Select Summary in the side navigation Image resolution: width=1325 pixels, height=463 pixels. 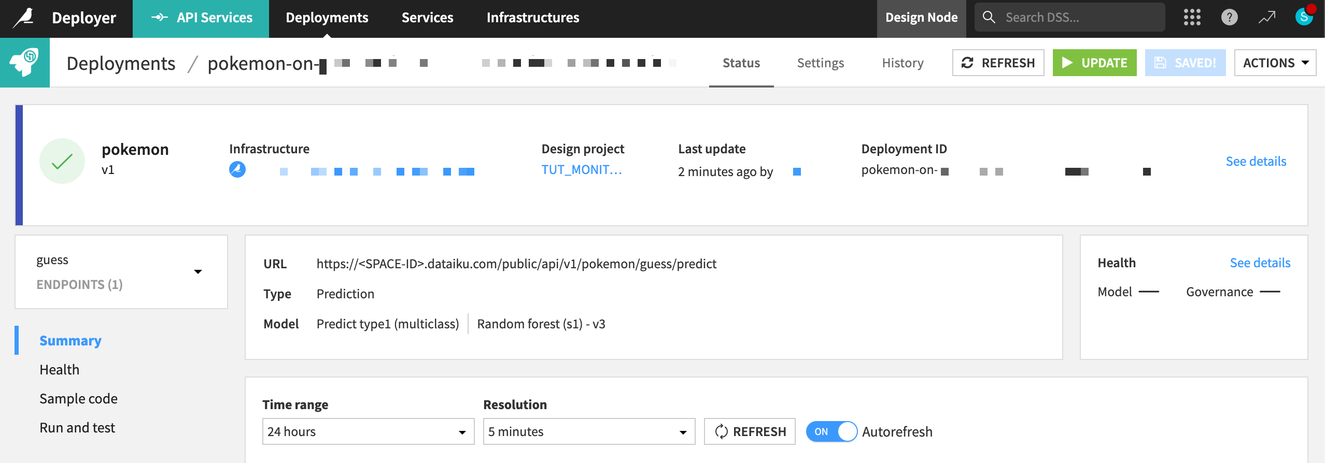[x=71, y=340]
